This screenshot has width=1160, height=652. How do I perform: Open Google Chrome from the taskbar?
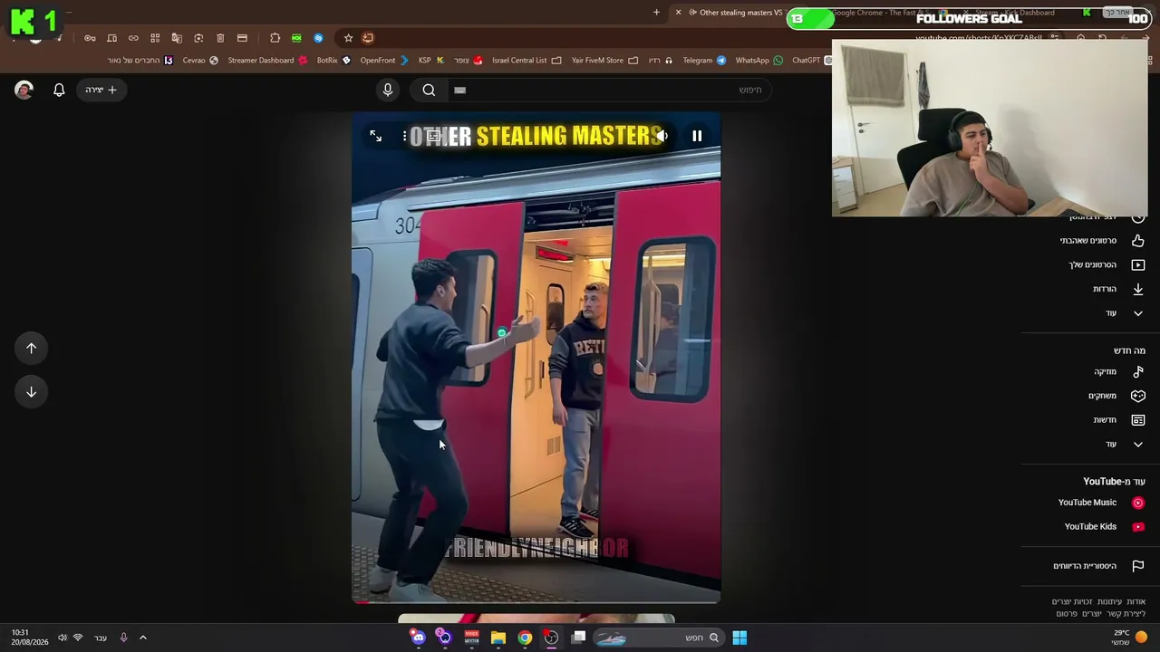(525, 638)
